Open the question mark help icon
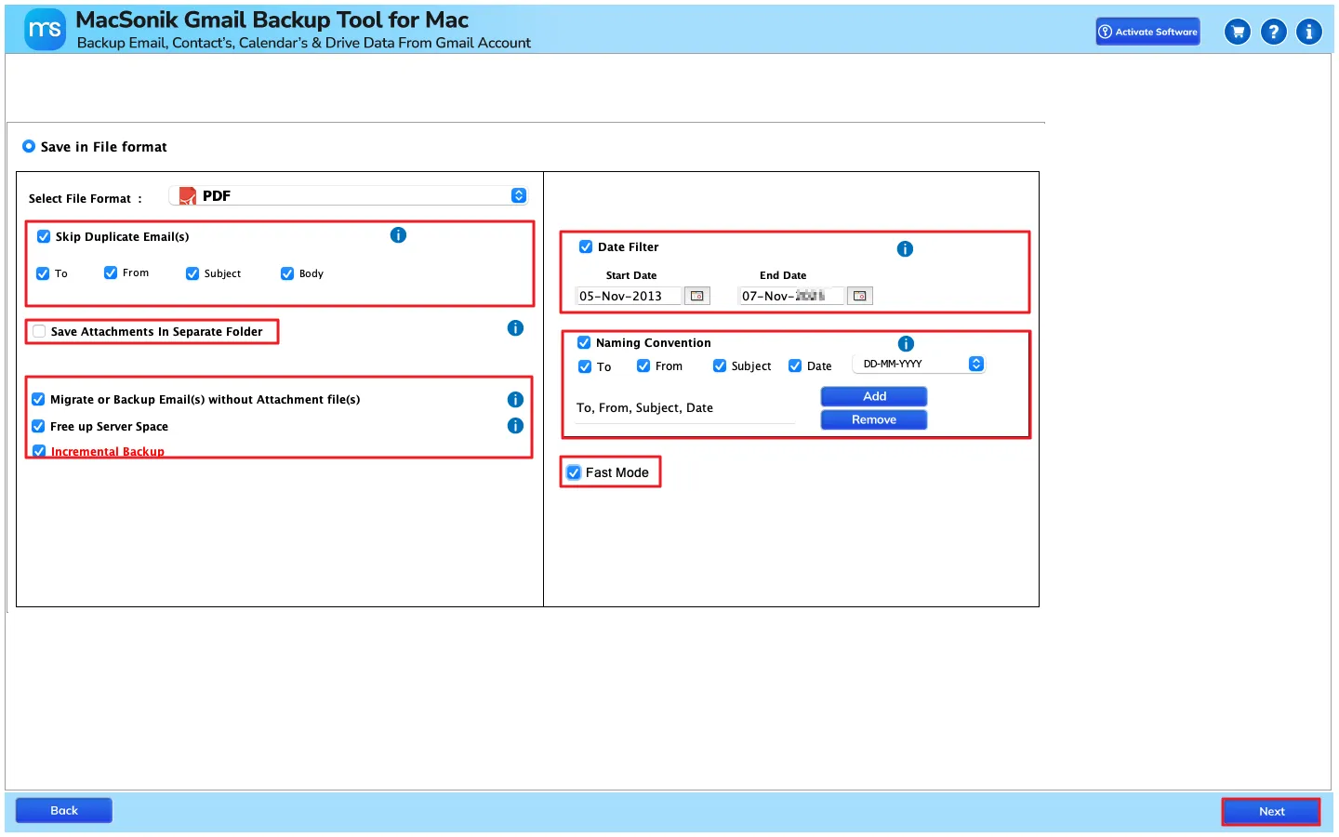Image resolution: width=1339 pixels, height=837 pixels. tap(1274, 32)
